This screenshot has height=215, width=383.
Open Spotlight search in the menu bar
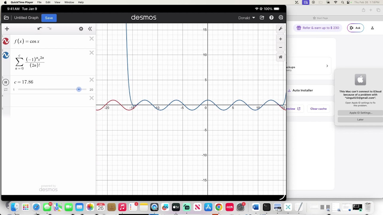[x=343, y=2]
